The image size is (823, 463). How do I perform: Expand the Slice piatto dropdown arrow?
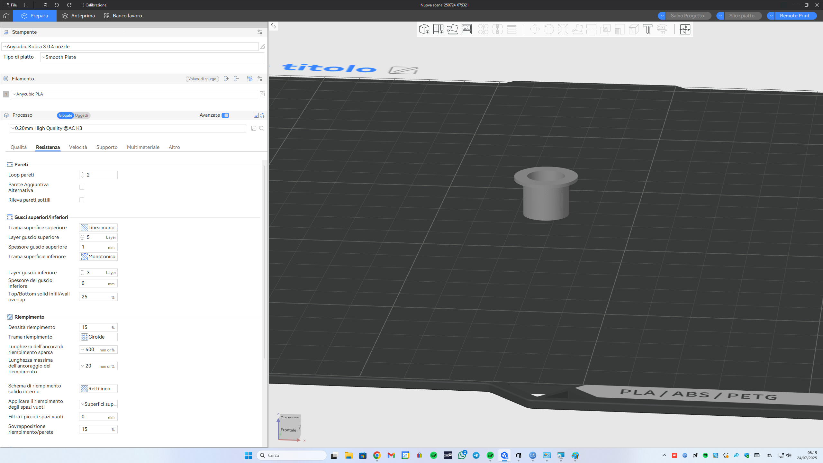pyautogui.click(x=720, y=16)
